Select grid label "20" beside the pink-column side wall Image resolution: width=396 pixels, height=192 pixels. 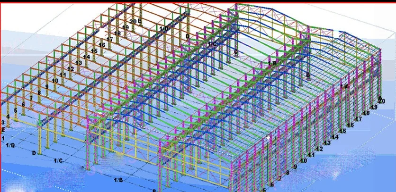pyautogui.click(x=382, y=101)
